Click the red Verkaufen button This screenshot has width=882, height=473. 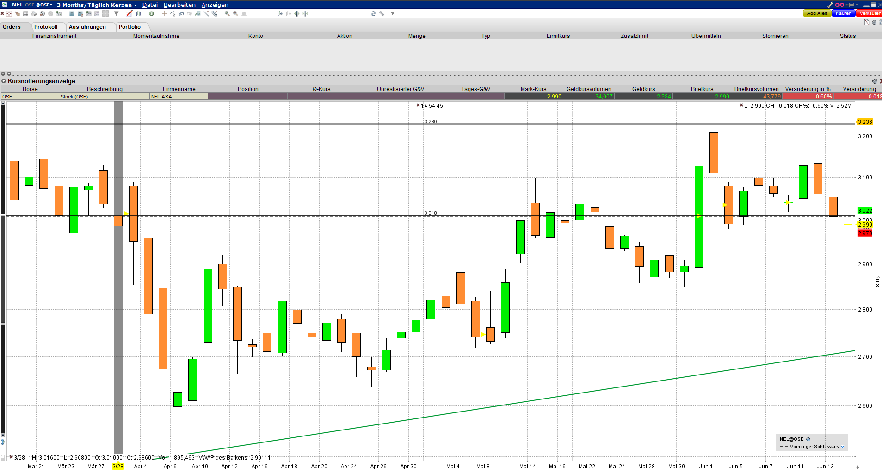click(870, 13)
